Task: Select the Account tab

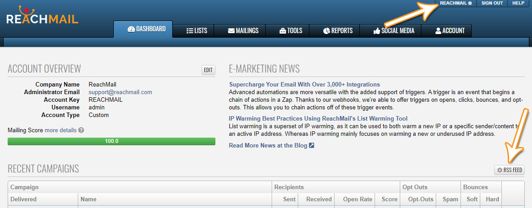Action: (x=449, y=31)
